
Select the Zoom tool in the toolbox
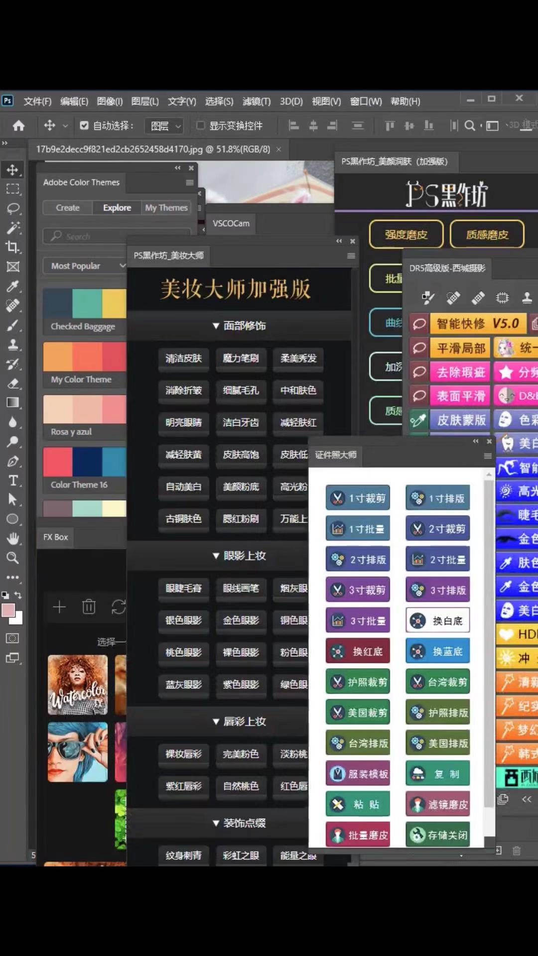point(13,558)
